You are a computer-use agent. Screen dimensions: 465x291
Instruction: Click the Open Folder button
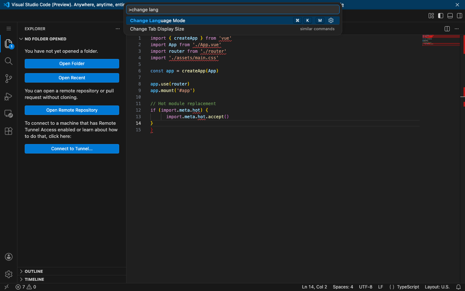point(72,64)
